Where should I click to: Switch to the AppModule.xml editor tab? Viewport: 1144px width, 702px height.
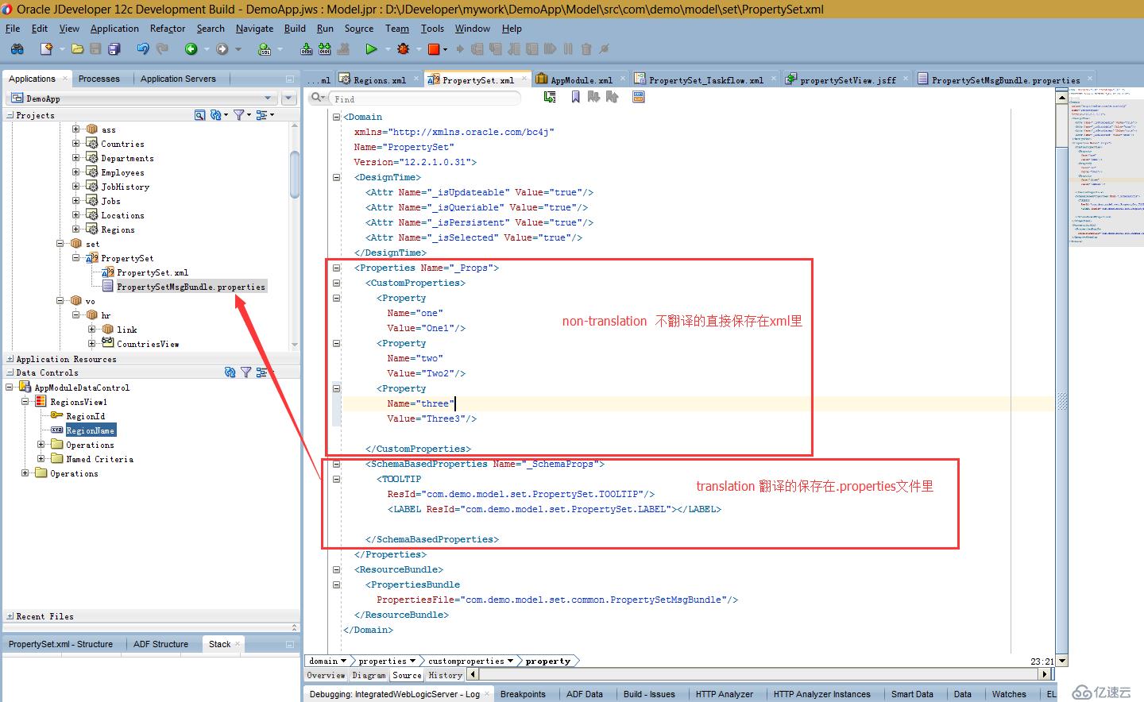click(x=581, y=80)
